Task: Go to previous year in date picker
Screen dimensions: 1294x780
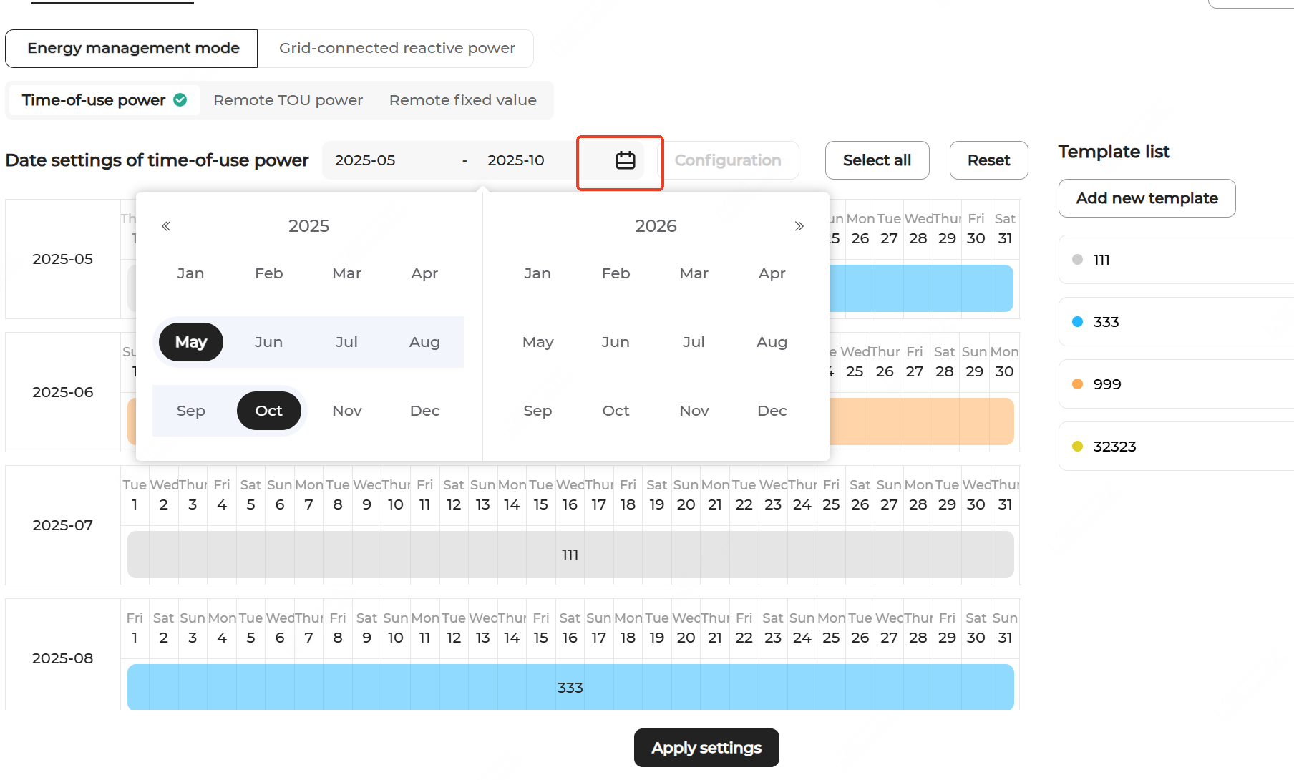Action: (166, 226)
